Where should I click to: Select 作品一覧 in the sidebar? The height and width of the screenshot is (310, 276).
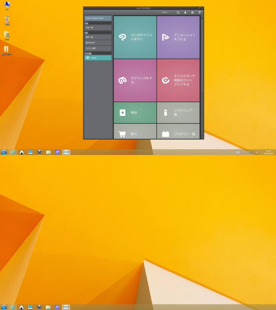(x=98, y=28)
